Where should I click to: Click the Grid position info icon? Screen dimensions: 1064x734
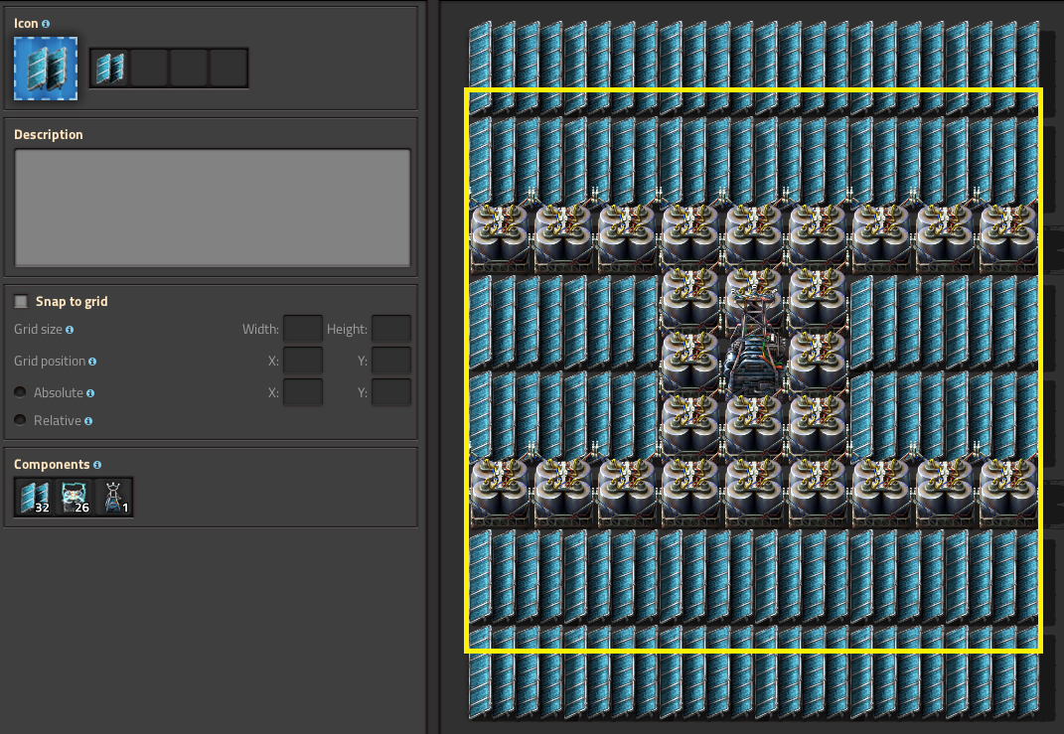92,362
